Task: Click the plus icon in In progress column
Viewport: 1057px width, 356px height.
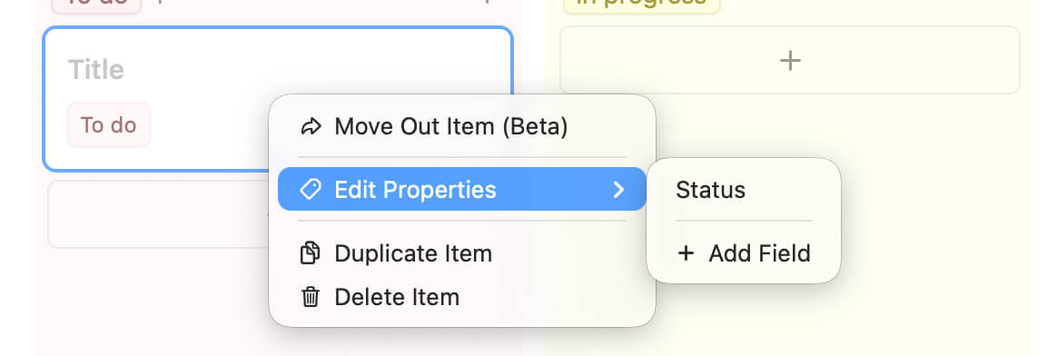Action: click(x=789, y=61)
